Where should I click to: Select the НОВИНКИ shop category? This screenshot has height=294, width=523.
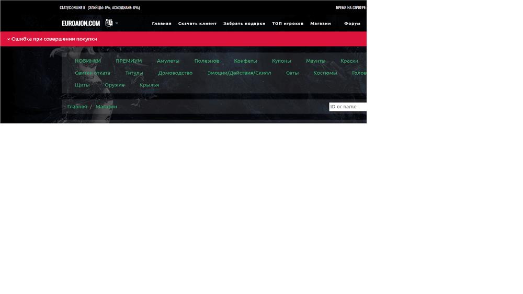click(88, 61)
